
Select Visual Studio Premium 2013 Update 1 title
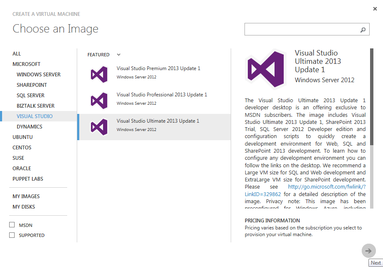pyautogui.click(x=158, y=68)
